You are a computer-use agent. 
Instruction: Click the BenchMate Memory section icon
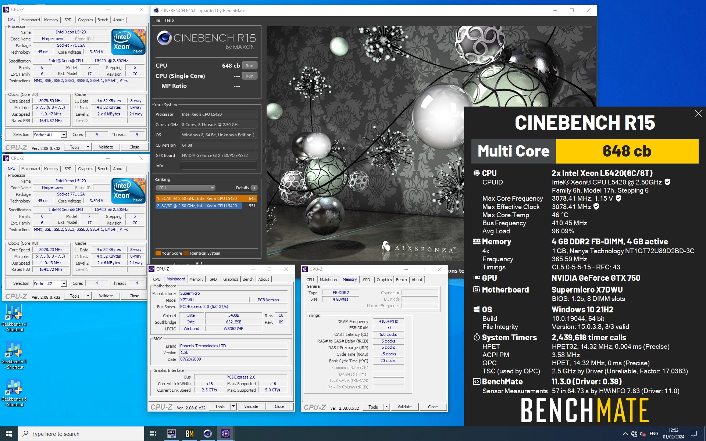477,241
